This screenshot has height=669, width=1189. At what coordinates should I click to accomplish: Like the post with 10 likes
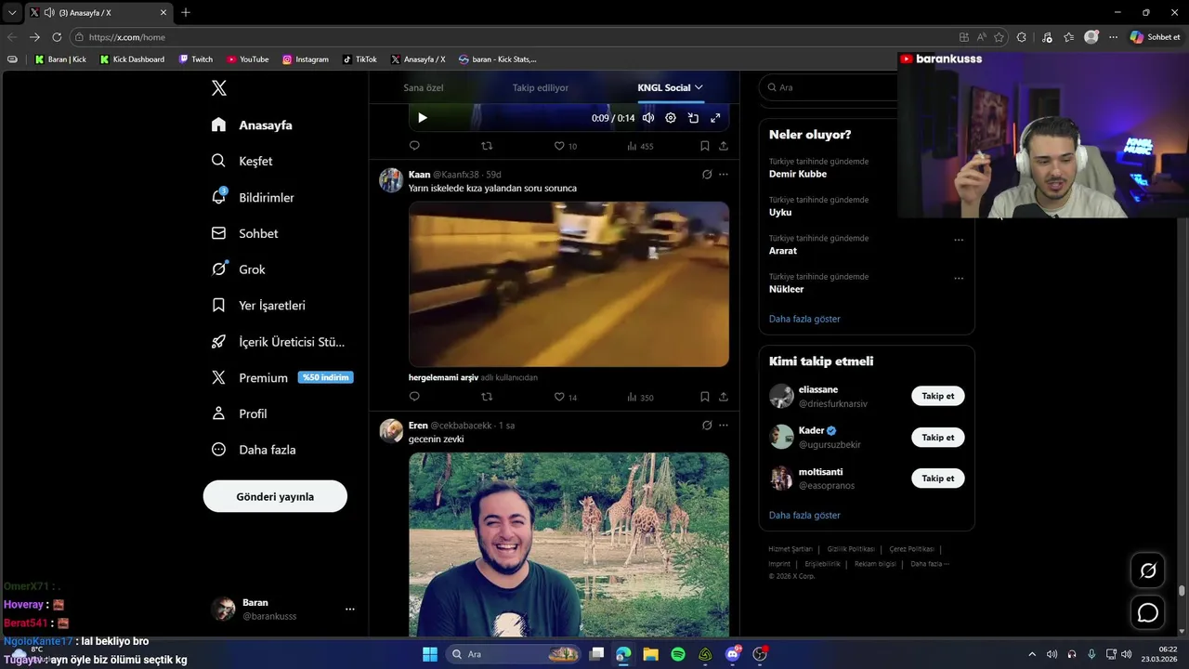(565, 146)
